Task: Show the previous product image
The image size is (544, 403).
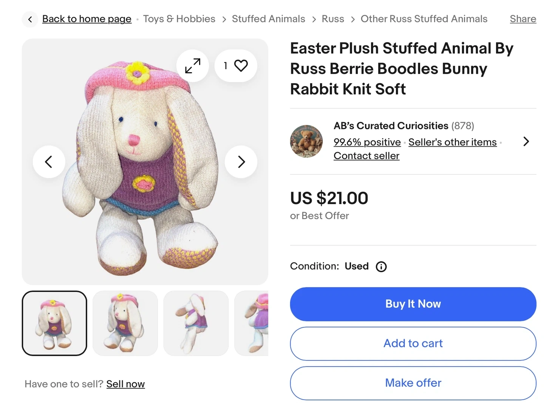Action: [x=49, y=162]
